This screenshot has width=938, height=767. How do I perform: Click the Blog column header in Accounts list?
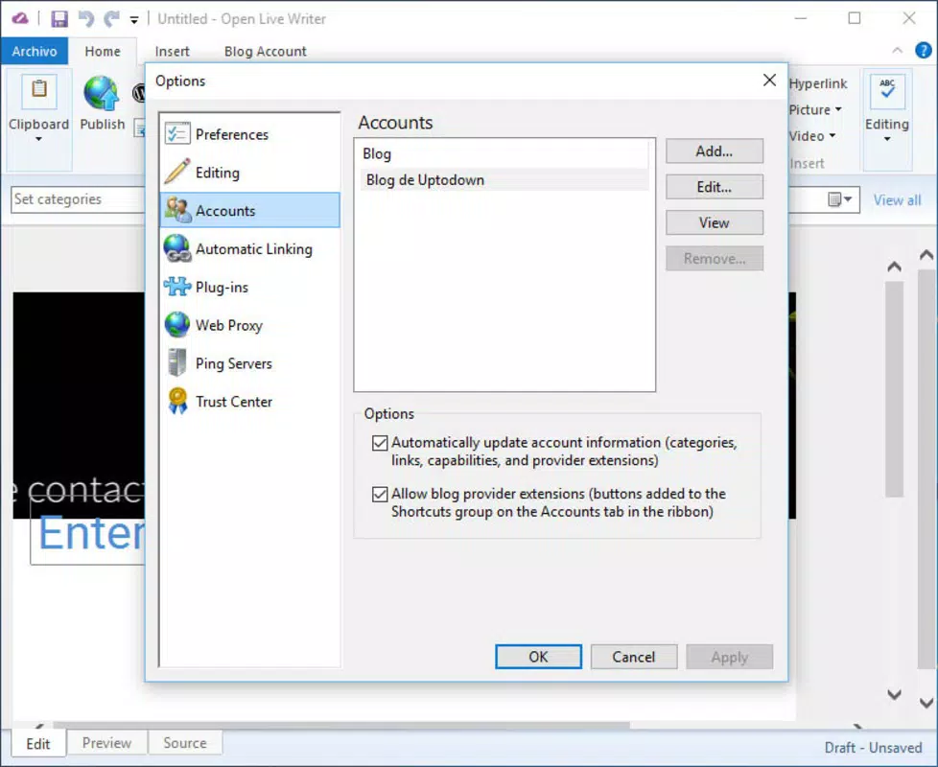[504, 153]
